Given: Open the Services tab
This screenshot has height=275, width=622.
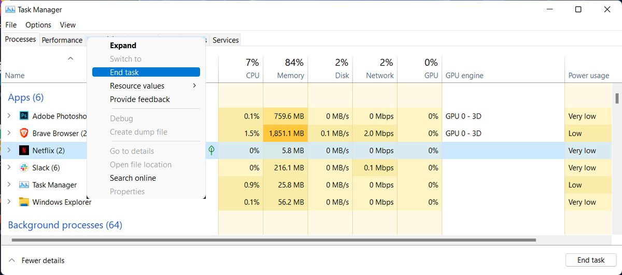Looking at the screenshot, I should tap(225, 40).
